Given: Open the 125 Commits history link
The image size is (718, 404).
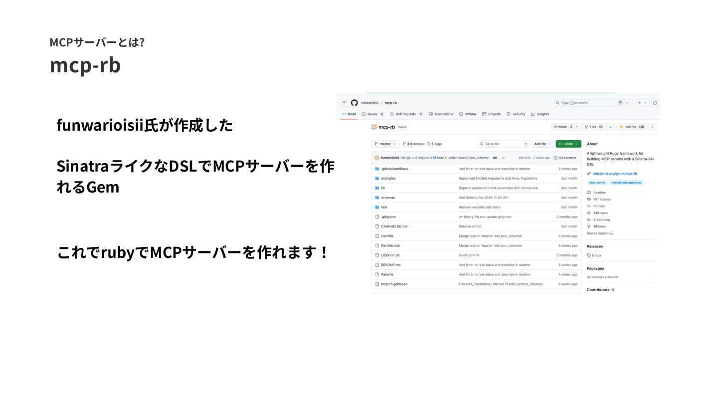Looking at the screenshot, I should tap(565, 158).
